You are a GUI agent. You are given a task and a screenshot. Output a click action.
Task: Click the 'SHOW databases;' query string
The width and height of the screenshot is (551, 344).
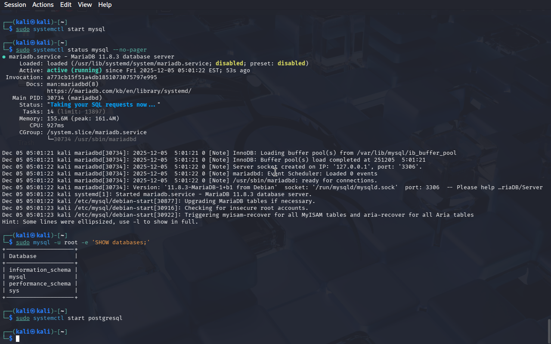tap(121, 243)
